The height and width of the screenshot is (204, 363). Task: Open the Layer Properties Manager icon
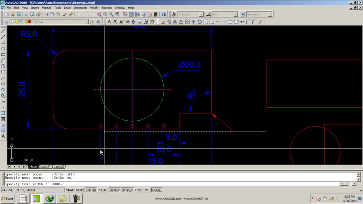tap(6, 22)
